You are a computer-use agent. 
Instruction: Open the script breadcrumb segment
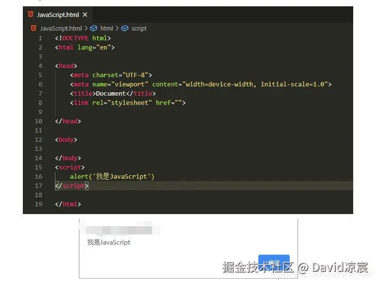[x=139, y=28]
